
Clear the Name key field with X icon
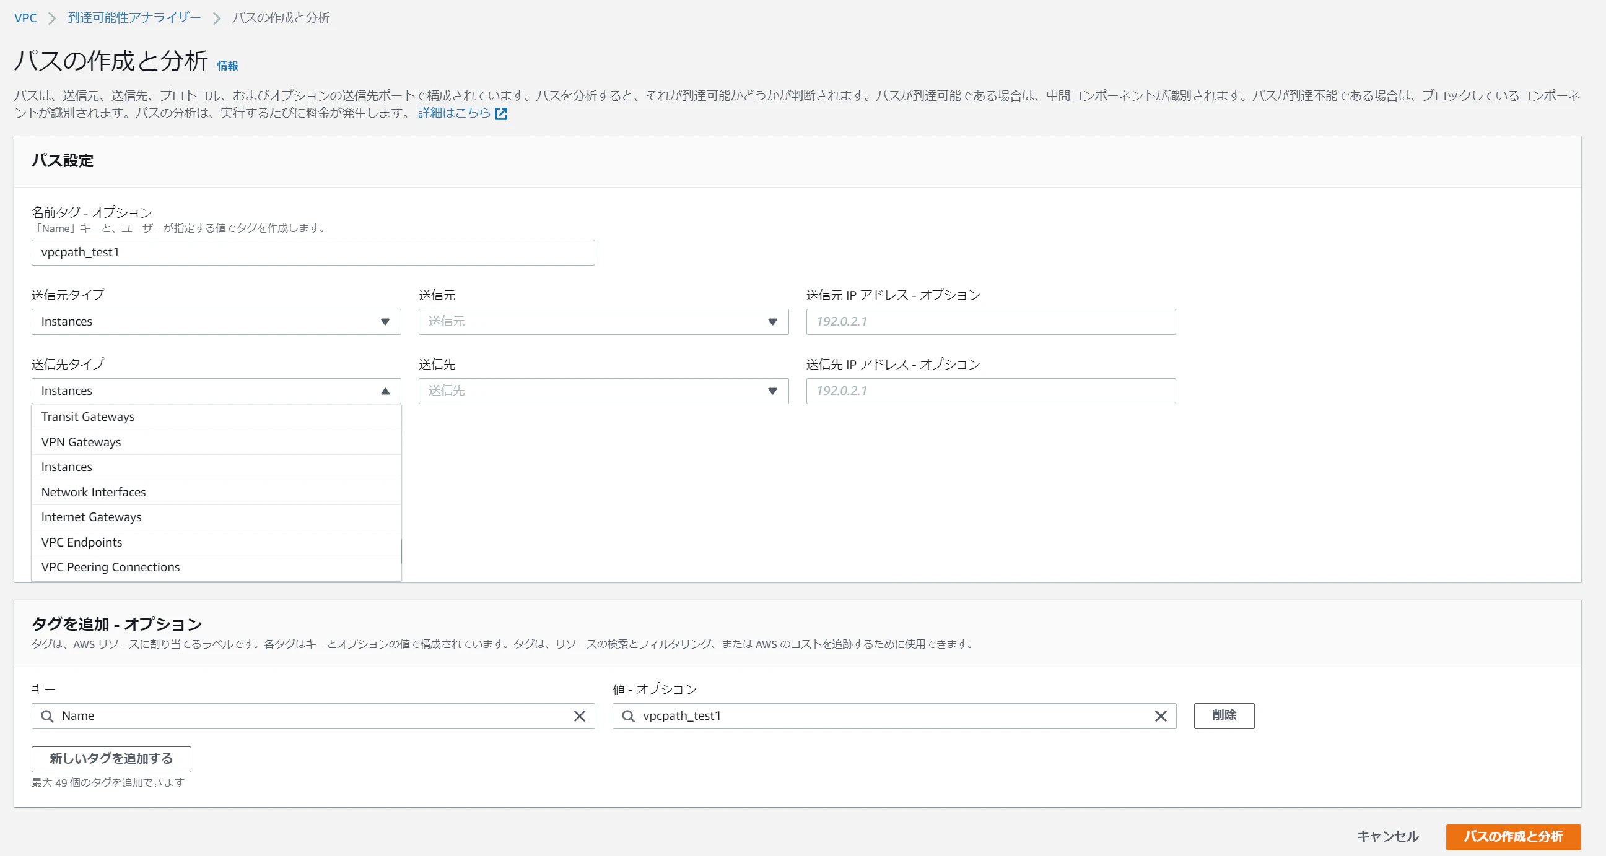(x=579, y=716)
